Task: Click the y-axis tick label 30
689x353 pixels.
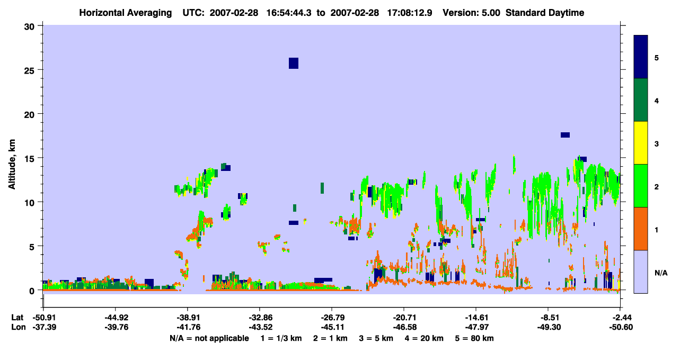Action: [x=31, y=25]
